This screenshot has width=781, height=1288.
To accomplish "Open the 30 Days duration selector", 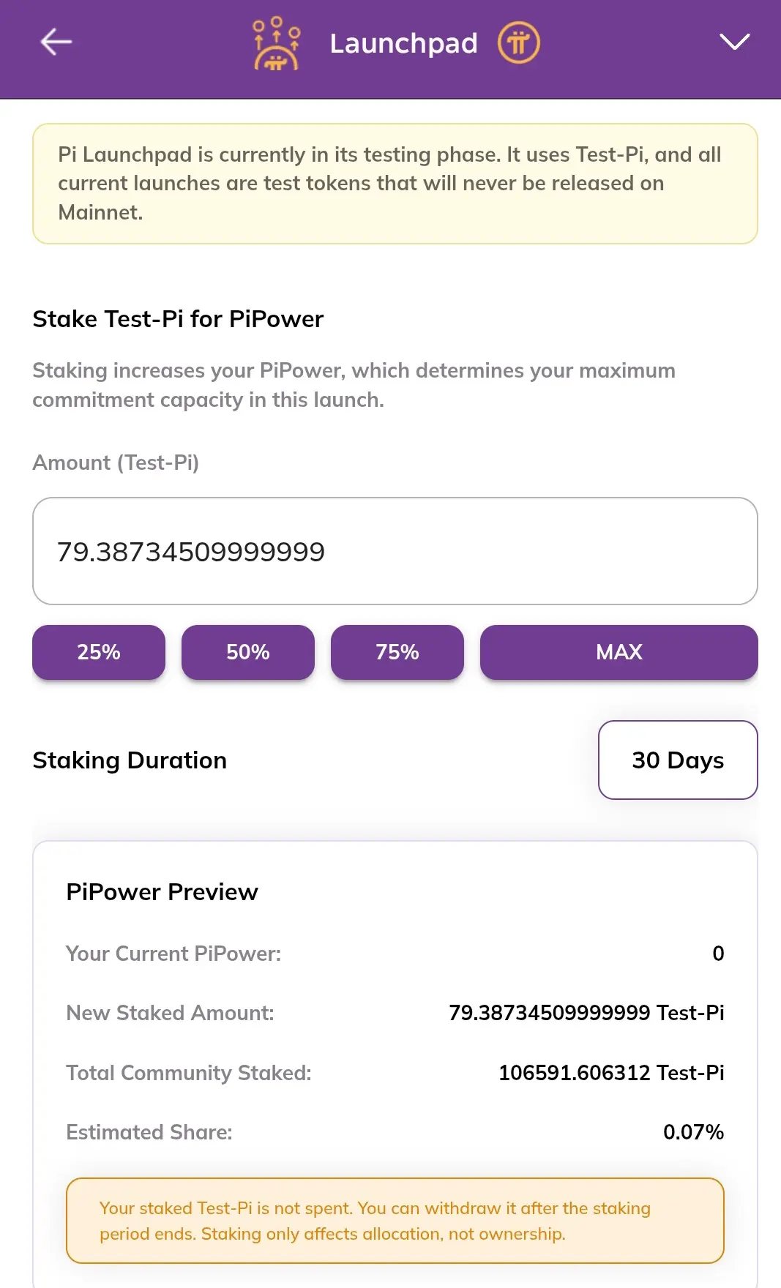I will coord(677,760).
